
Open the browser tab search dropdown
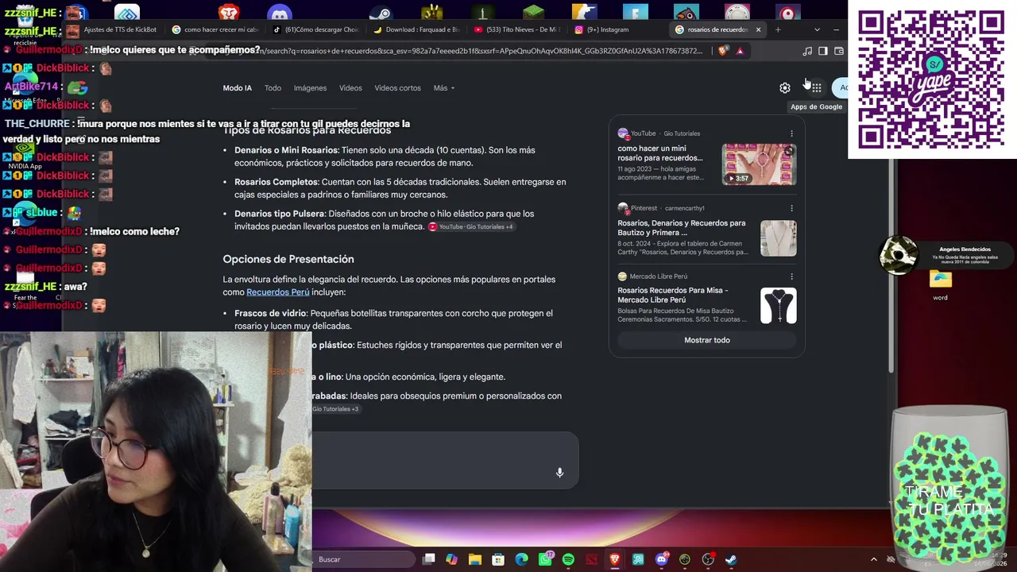coord(817,29)
